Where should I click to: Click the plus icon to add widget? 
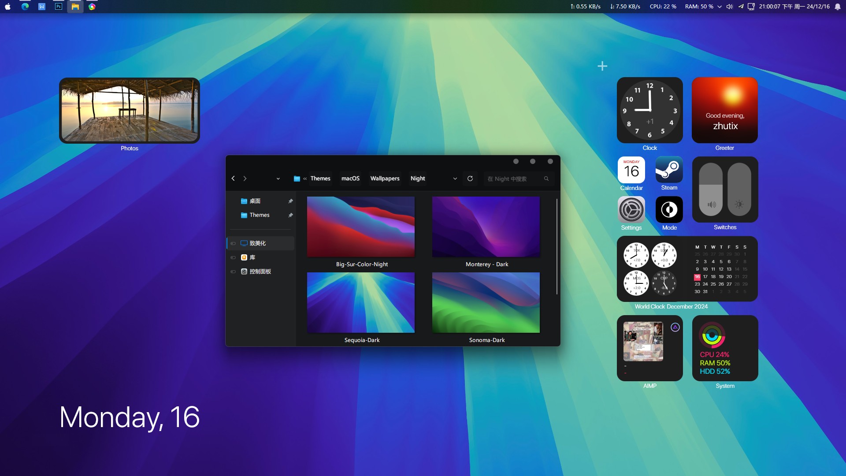point(602,66)
